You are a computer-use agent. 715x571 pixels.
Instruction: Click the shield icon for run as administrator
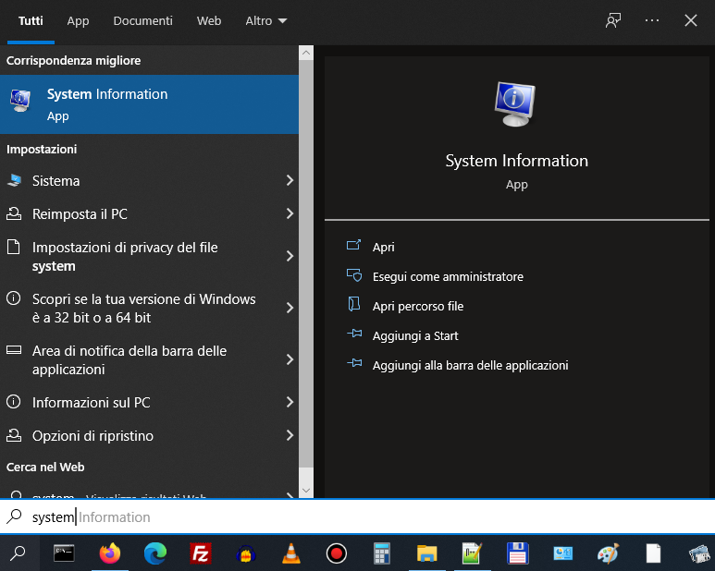[x=354, y=275]
